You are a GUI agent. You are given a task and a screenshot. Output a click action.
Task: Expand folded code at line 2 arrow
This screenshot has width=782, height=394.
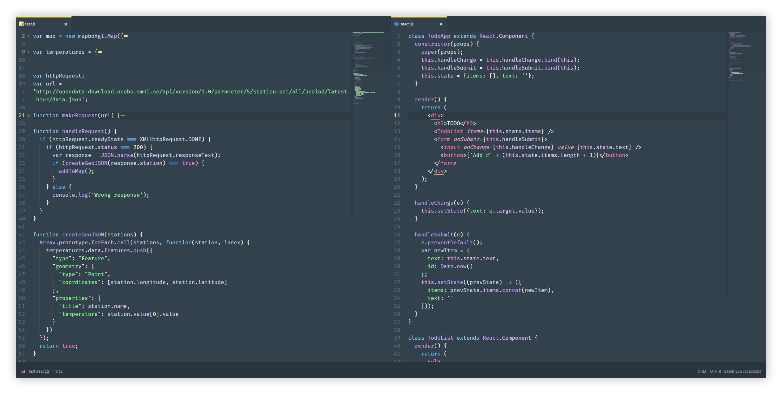tap(29, 36)
